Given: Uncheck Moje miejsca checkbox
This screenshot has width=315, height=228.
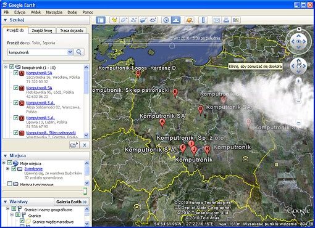Looking at the screenshot, I should pos(10,163).
